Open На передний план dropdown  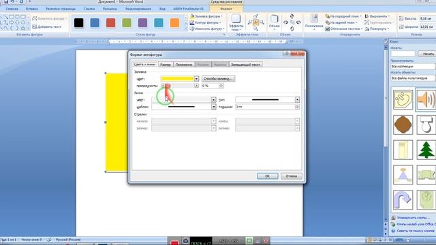click(x=343, y=16)
